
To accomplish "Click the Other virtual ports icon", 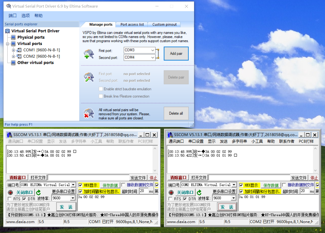I will point(13,62).
